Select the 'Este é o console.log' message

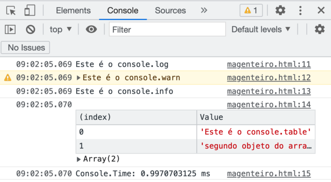(x=122, y=64)
